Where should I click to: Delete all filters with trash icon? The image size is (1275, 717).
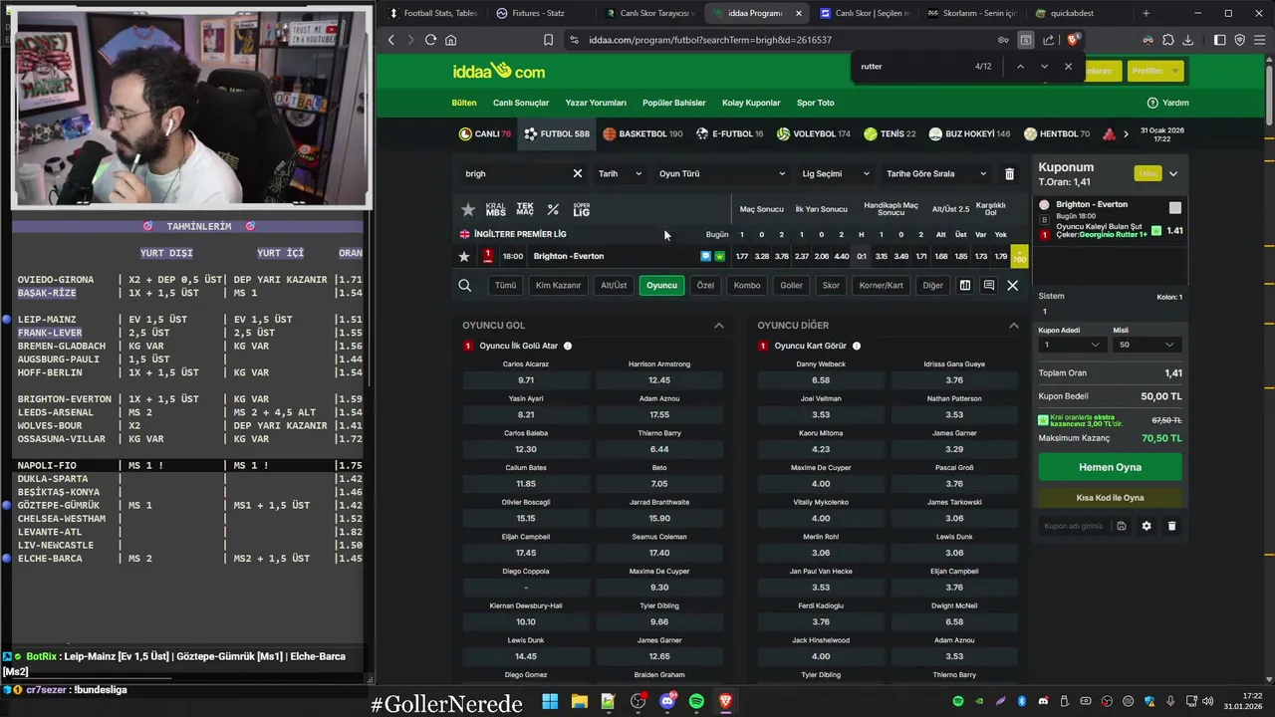click(1009, 173)
